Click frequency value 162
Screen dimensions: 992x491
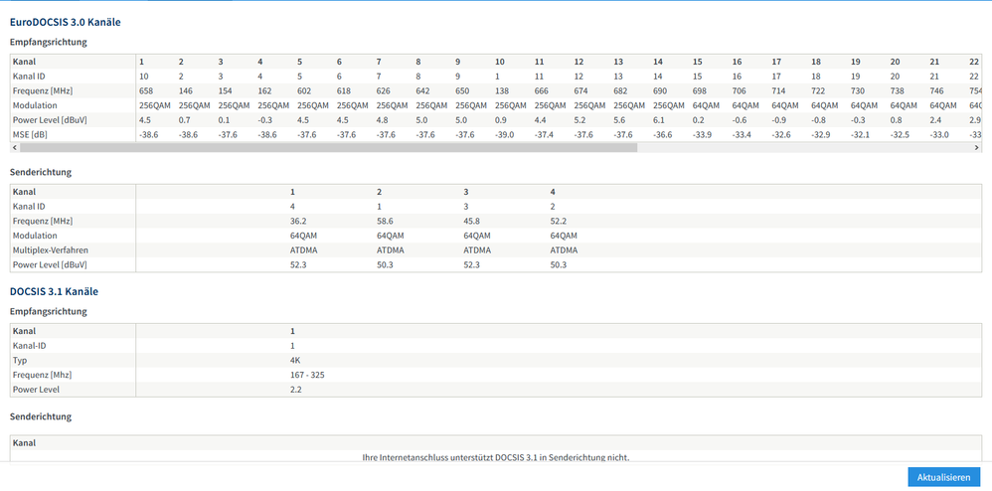coord(264,91)
